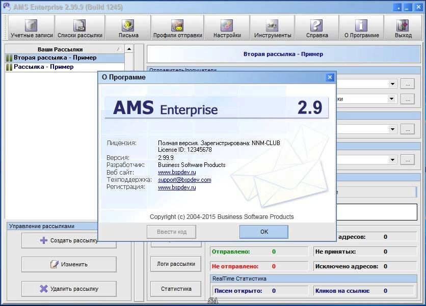Click the Не принятых label
The image size is (426, 306).
[x=335, y=252]
